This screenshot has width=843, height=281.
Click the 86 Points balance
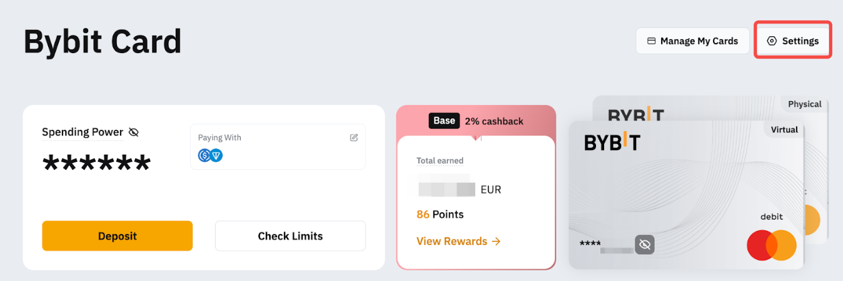(440, 215)
